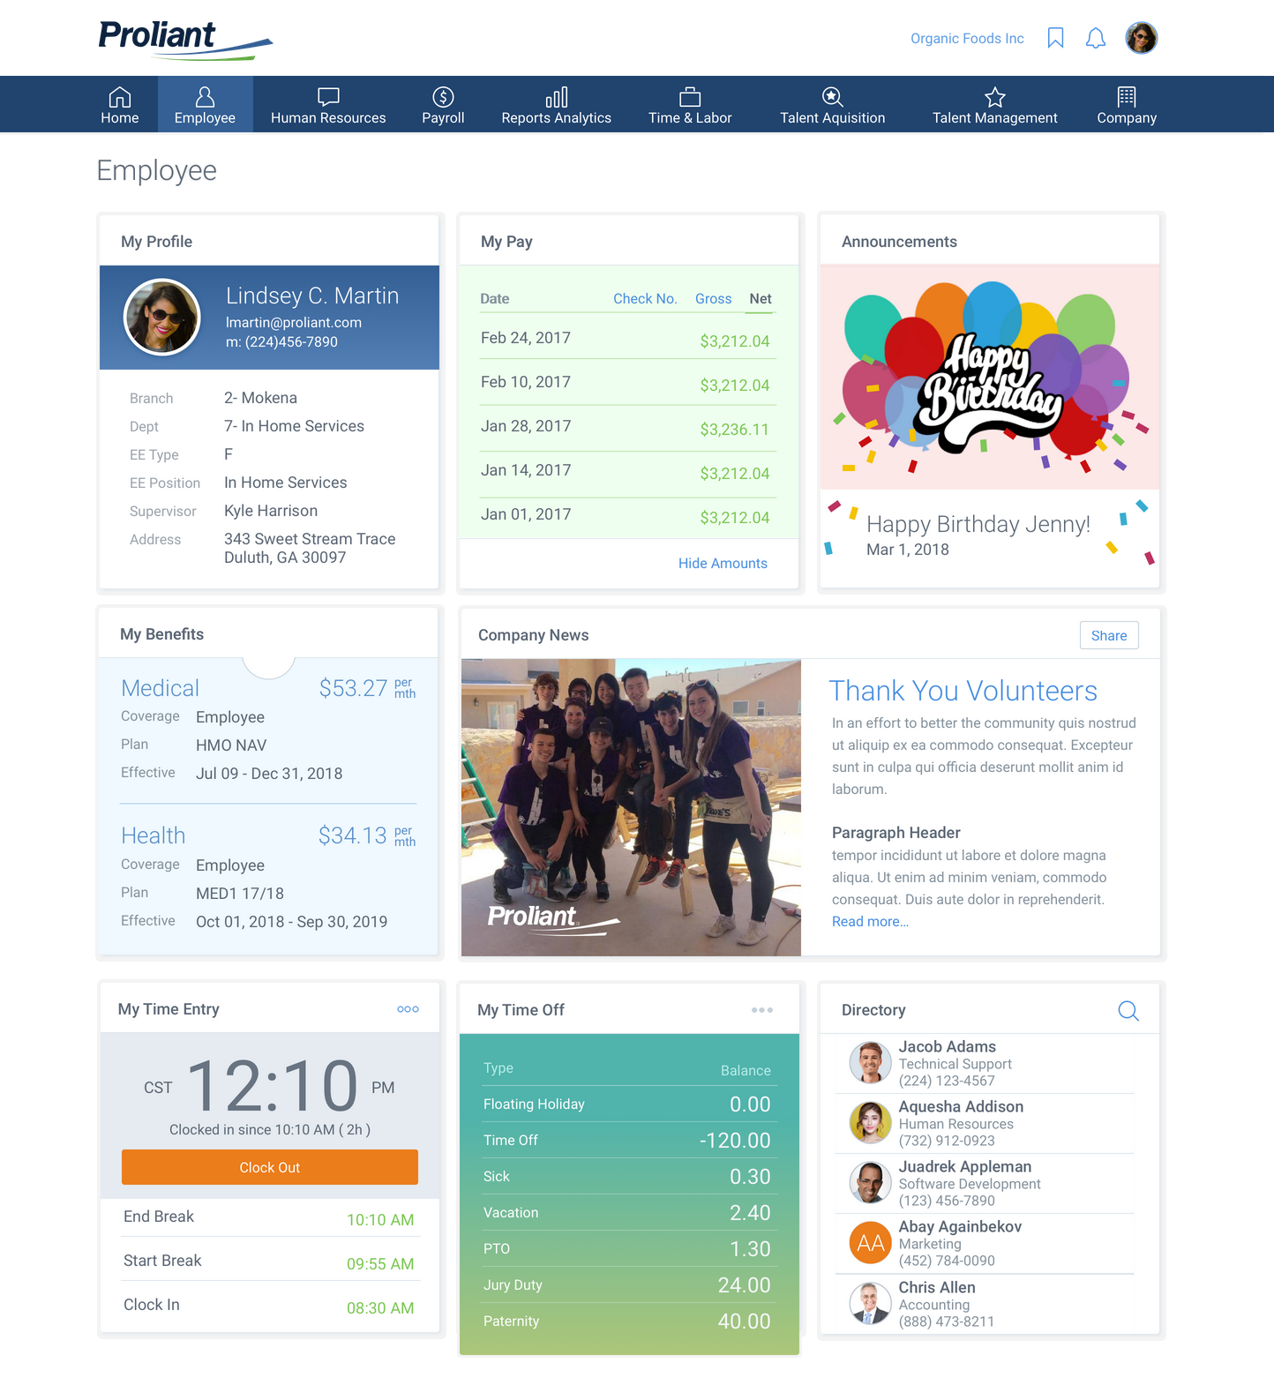Go to Payroll via dollar icon
Image resolution: width=1274 pixels, height=1400 pixels.
pos(443,97)
